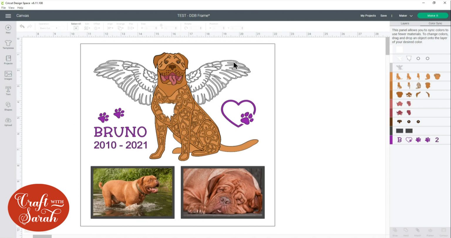Open the Maker machine dropdown

point(406,16)
